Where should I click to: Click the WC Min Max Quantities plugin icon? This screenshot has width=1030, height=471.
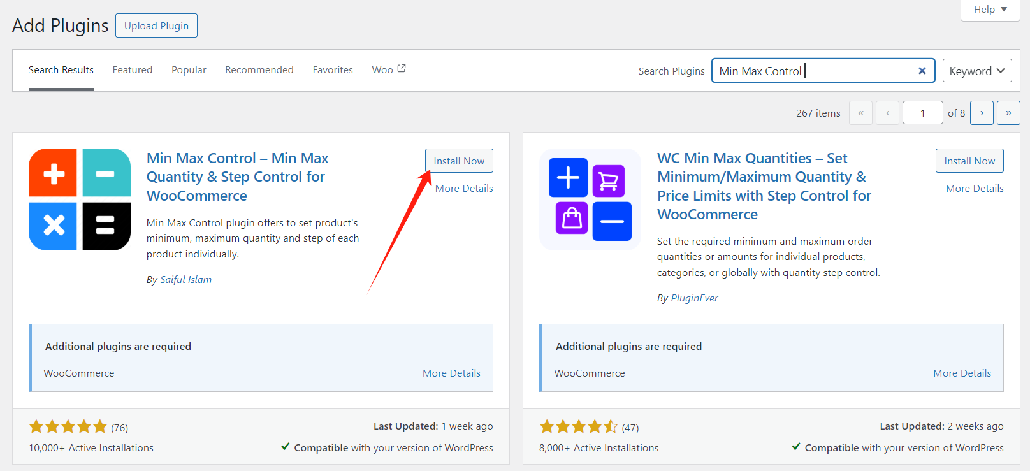(590, 199)
